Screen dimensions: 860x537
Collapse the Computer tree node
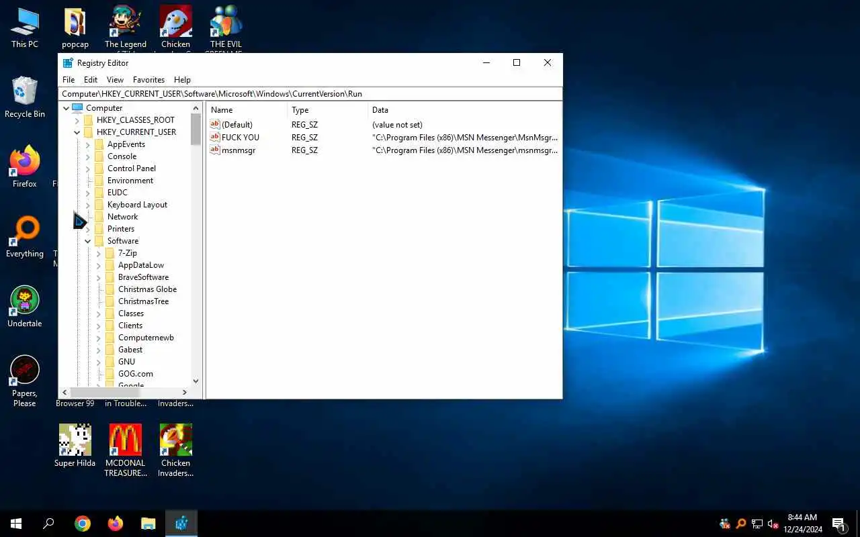pos(66,108)
